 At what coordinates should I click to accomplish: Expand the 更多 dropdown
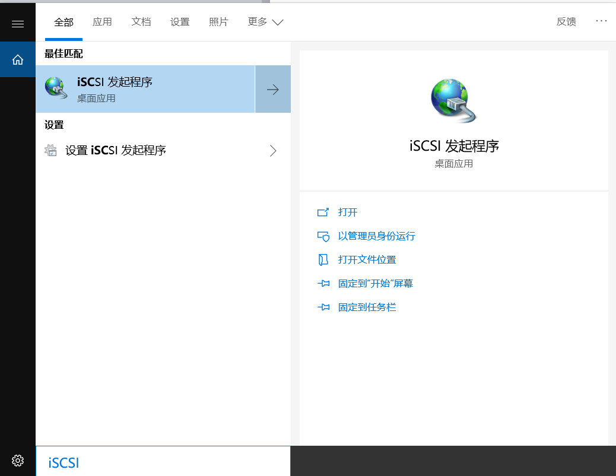point(265,22)
